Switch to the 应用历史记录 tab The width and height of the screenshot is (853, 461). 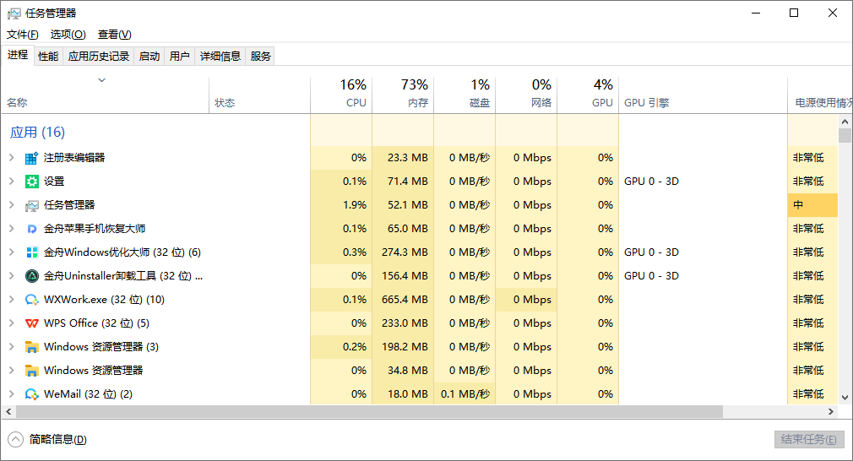click(x=99, y=56)
